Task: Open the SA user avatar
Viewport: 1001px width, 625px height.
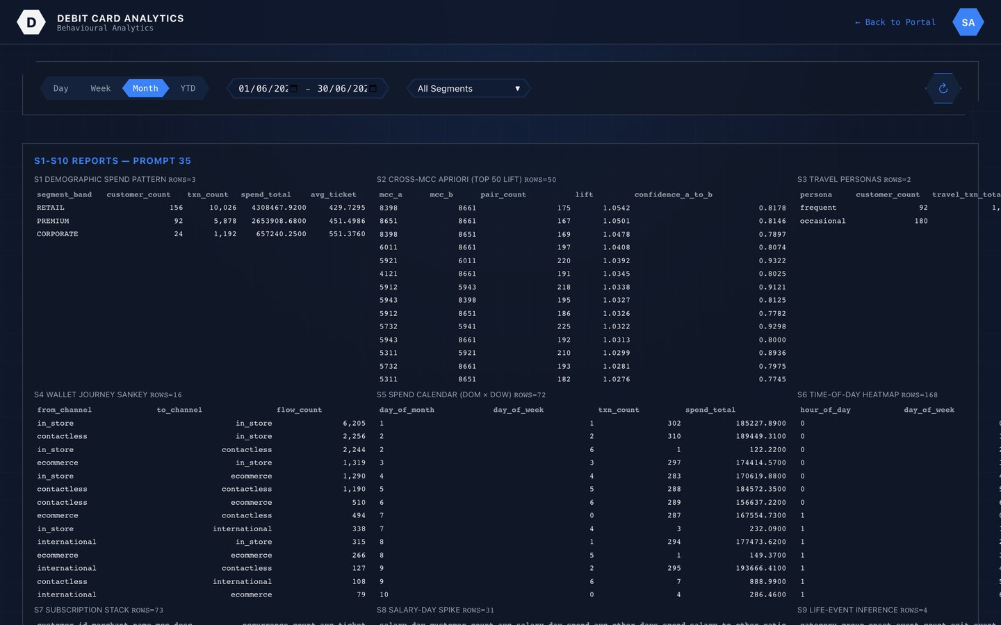Action: (x=968, y=22)
